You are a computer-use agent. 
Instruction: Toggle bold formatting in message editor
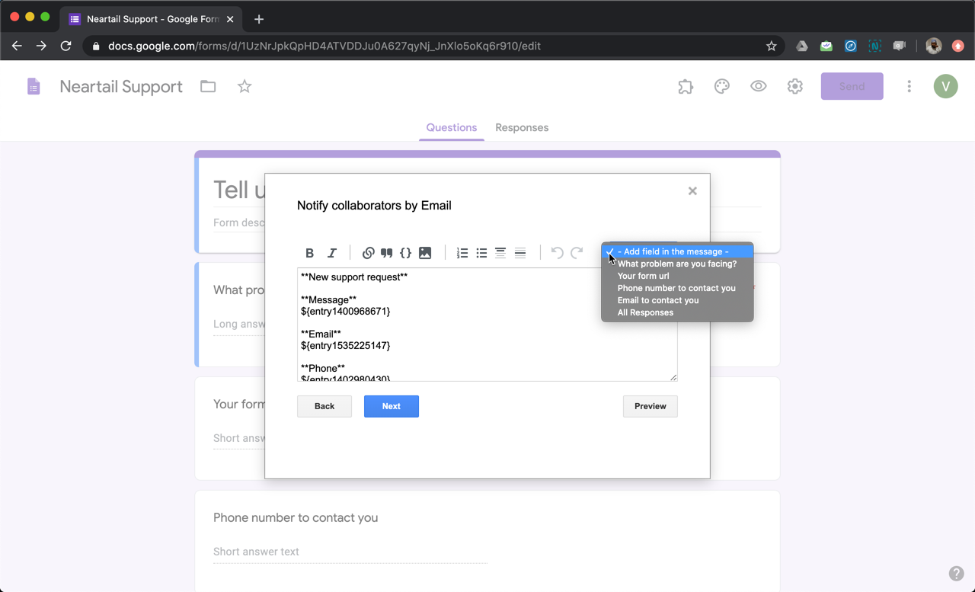[x=309, y=253]
